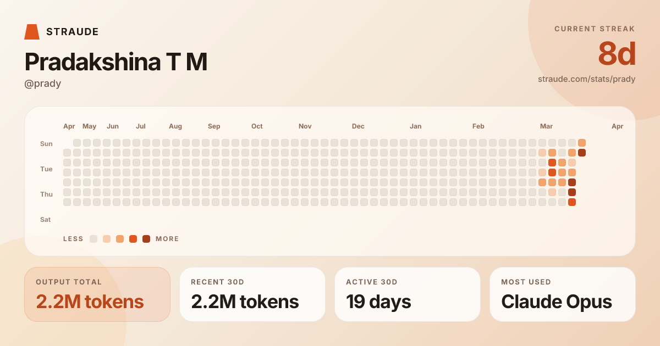
Task: Click the @prady username handle
Action: (43, 83)
